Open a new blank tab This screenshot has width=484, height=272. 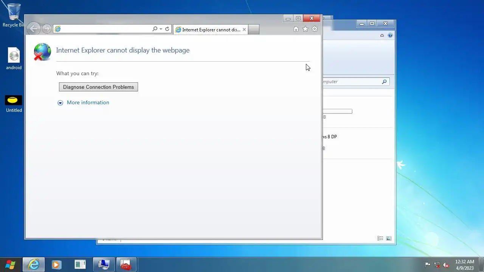coord(254,29)
